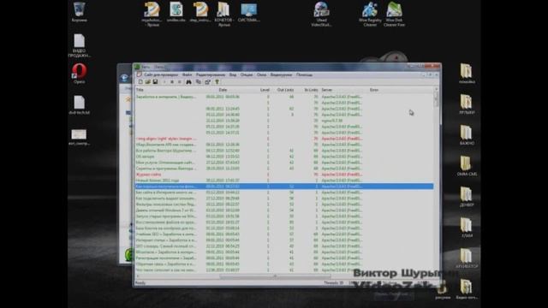548x308 pixels.
Task: Sort by the In Links column header
Action: click(x=311, y=90)
